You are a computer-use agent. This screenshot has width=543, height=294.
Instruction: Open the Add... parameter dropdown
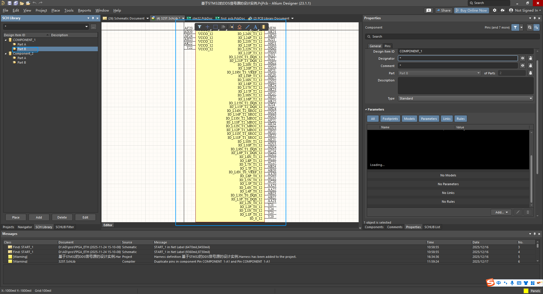coord(501,212)
